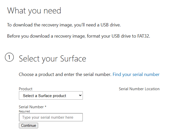Click the Product dropdown chevron arrow
Viewport: 180px width, 140px height.
coord(80,96)
